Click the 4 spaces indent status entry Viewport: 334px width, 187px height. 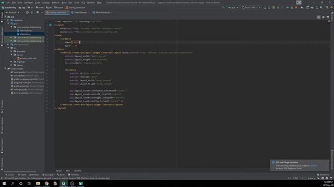click(311, 178)
